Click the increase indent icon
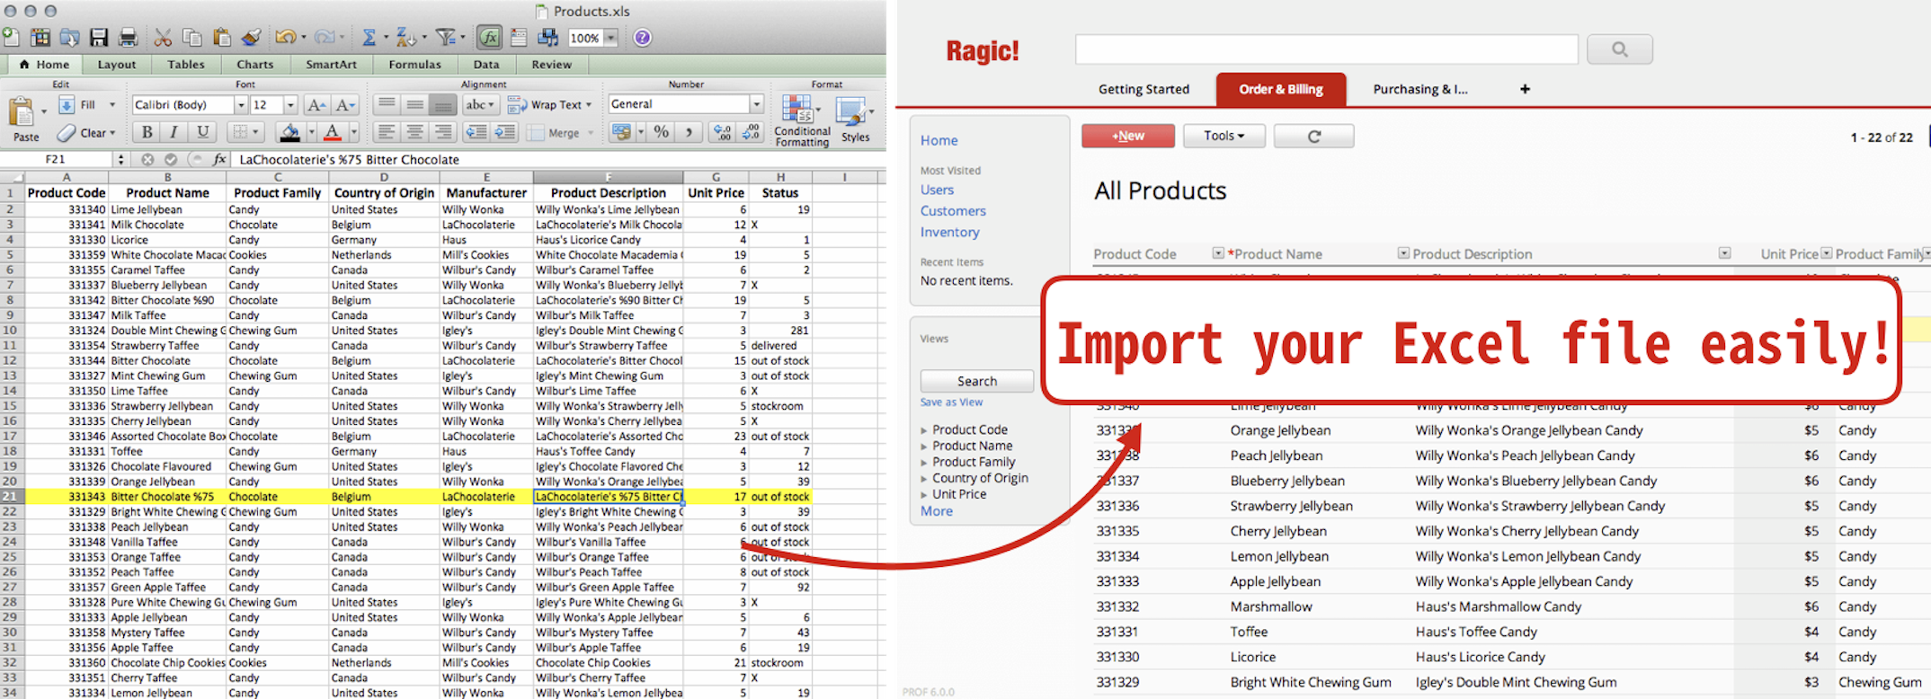 pyautogui.click(x=505, y=132)
